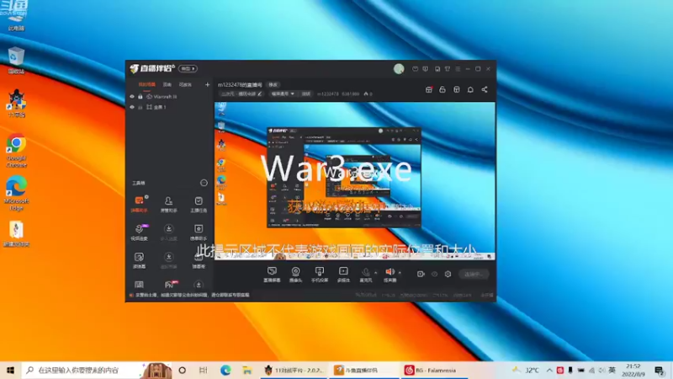Image resolution: width=673 pixels, height=379 pixels.
Task: Open Google Chrome from the desktop
Action: (16, 150)
